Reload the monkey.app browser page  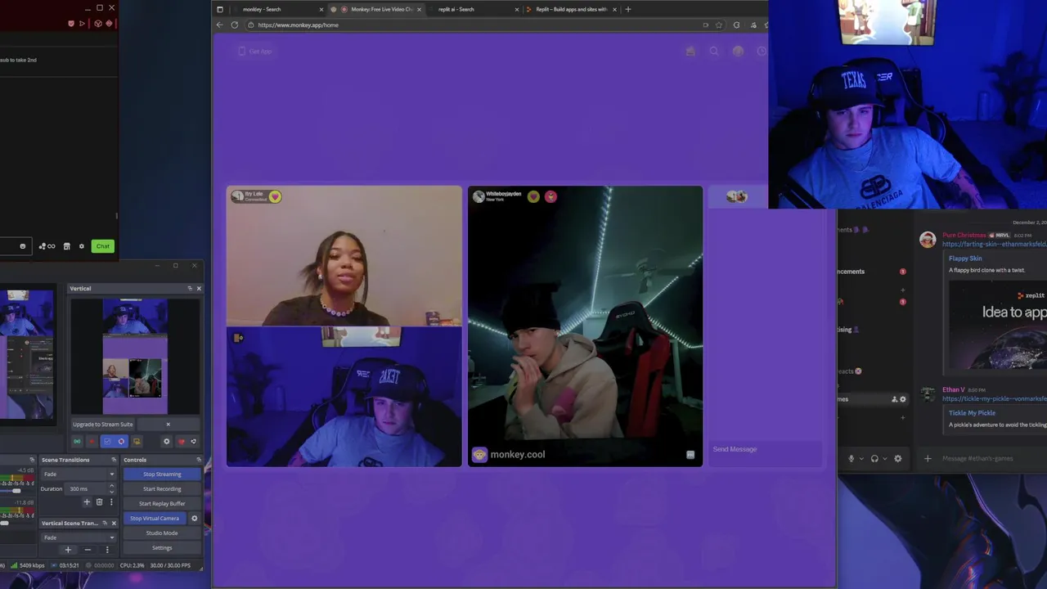click(234, 25)
